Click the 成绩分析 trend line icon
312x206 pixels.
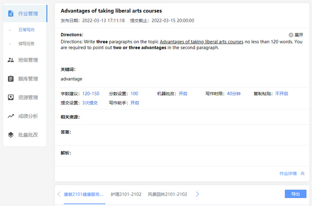click(x=11, y=116)
